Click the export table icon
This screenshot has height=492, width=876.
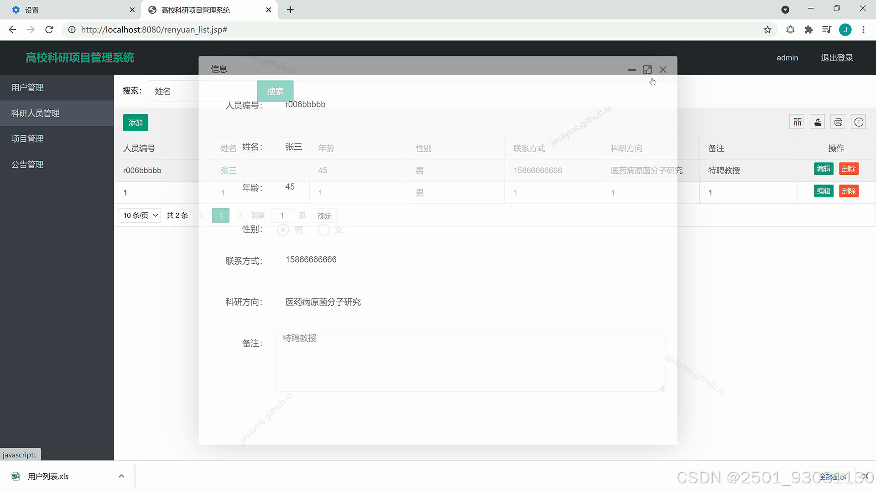coord(818,122)
